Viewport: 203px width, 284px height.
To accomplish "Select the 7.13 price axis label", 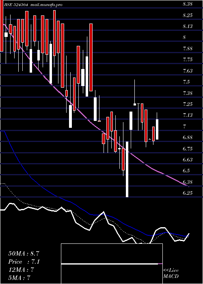I will [x=188, y=115].
